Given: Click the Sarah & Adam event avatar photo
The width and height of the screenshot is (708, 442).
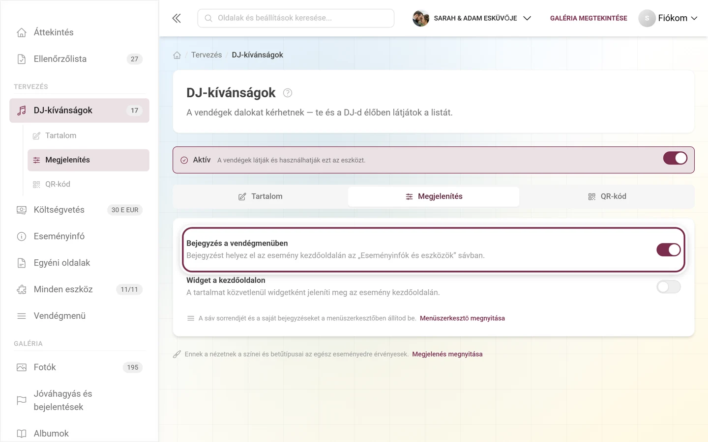Looking at the screenshot, I should pyautogui.click(x=420, y=18).
